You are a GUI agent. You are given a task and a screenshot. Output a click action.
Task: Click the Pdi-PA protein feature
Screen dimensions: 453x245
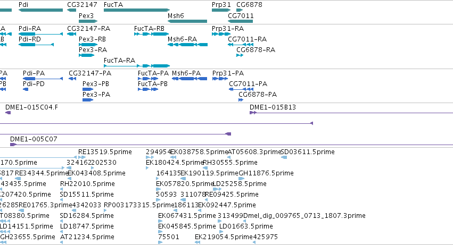coord(43,79)
